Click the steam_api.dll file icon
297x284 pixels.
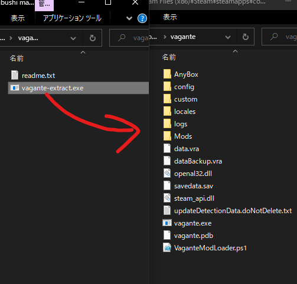click(167, 198)
